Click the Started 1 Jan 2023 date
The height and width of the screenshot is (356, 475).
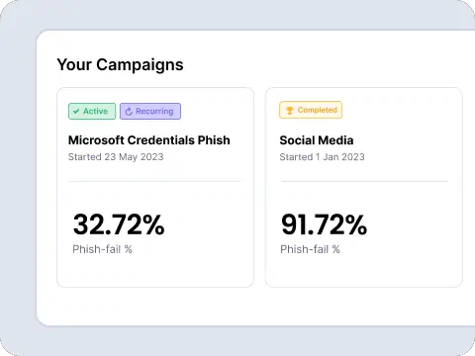pyautogui.click(x=322, y=157)
